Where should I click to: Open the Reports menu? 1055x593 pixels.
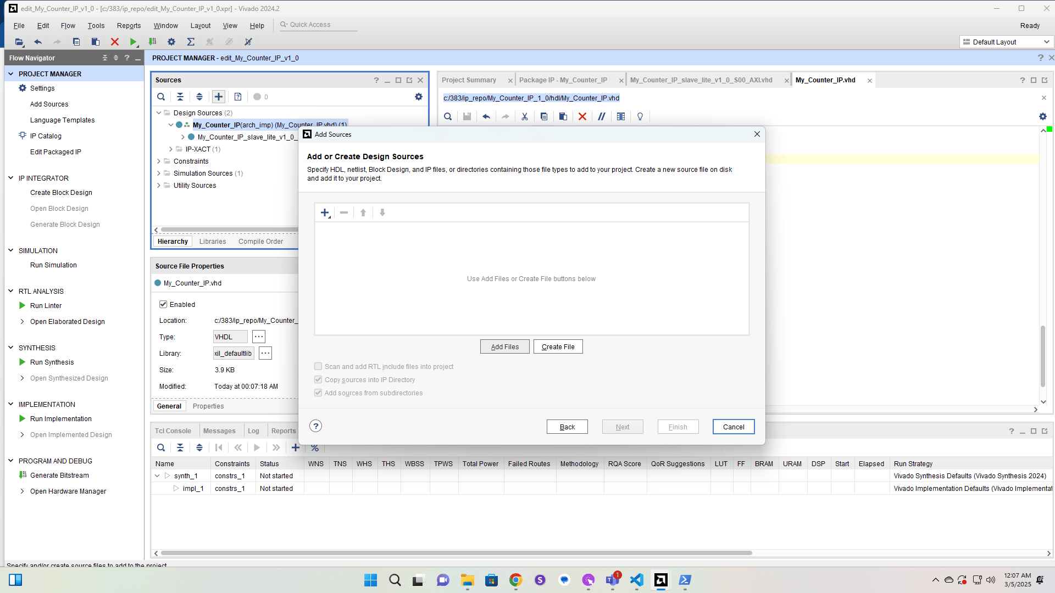pos(129,26)
